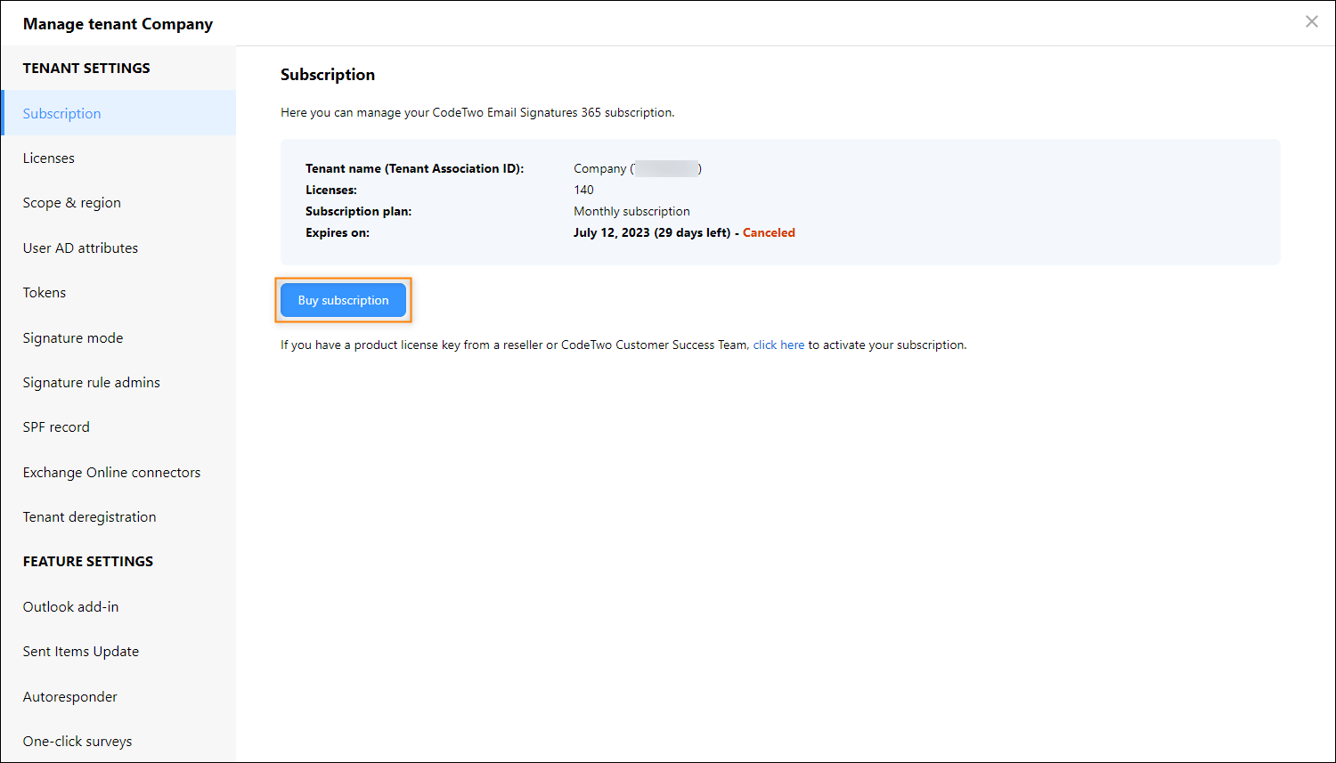
Task: Open the Licenses section
Action: pyautogui.click(x=118, y=158)
